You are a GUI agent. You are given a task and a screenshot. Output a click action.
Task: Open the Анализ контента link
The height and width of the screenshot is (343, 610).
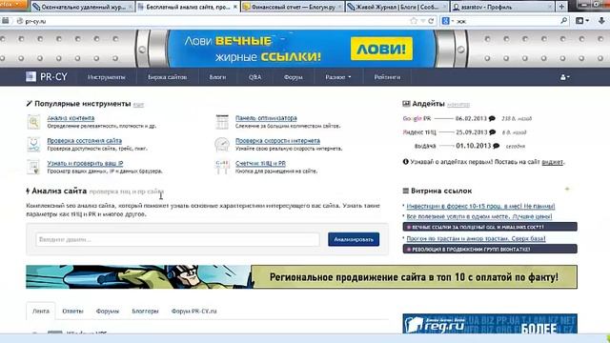tap(71, 118)
